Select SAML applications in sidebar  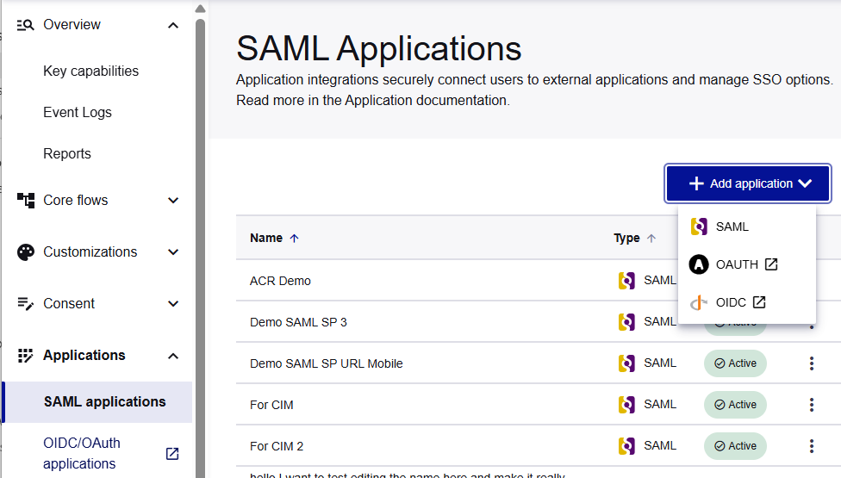coord(97,402)
